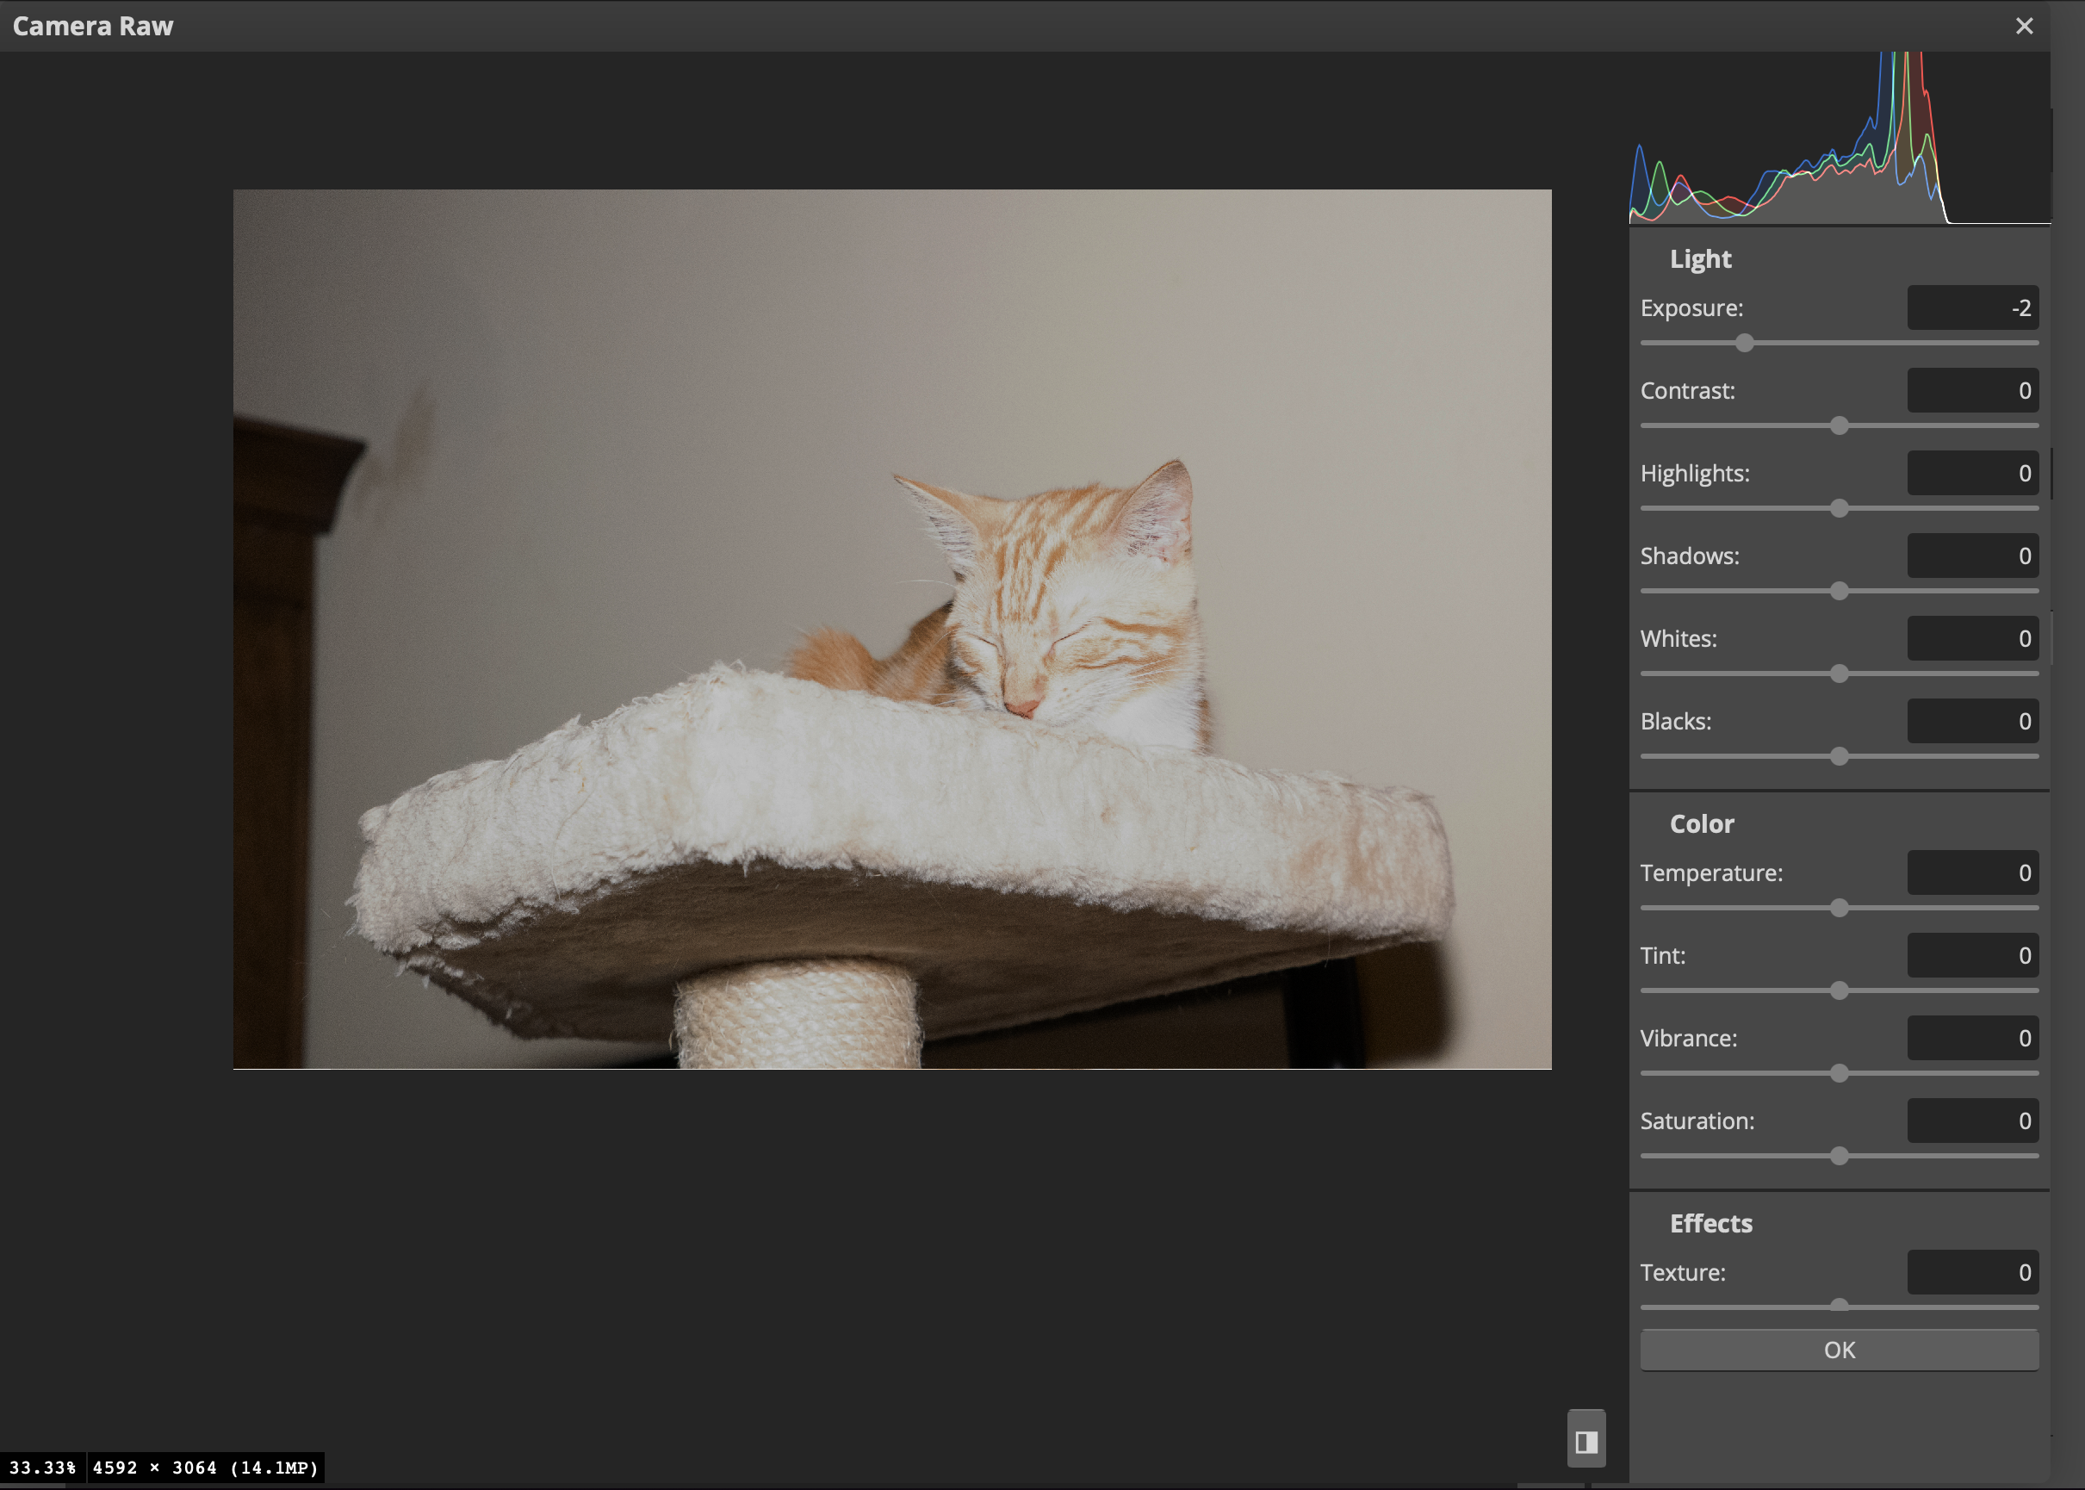Collapse the Effects section header
2085x1490 pixels.
tap(1710, 1224)
